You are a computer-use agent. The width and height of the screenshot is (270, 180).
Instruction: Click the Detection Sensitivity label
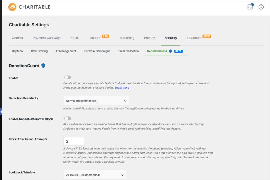tap(23, 98)
